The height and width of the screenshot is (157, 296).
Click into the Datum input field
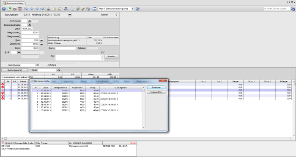click(27, 29)
